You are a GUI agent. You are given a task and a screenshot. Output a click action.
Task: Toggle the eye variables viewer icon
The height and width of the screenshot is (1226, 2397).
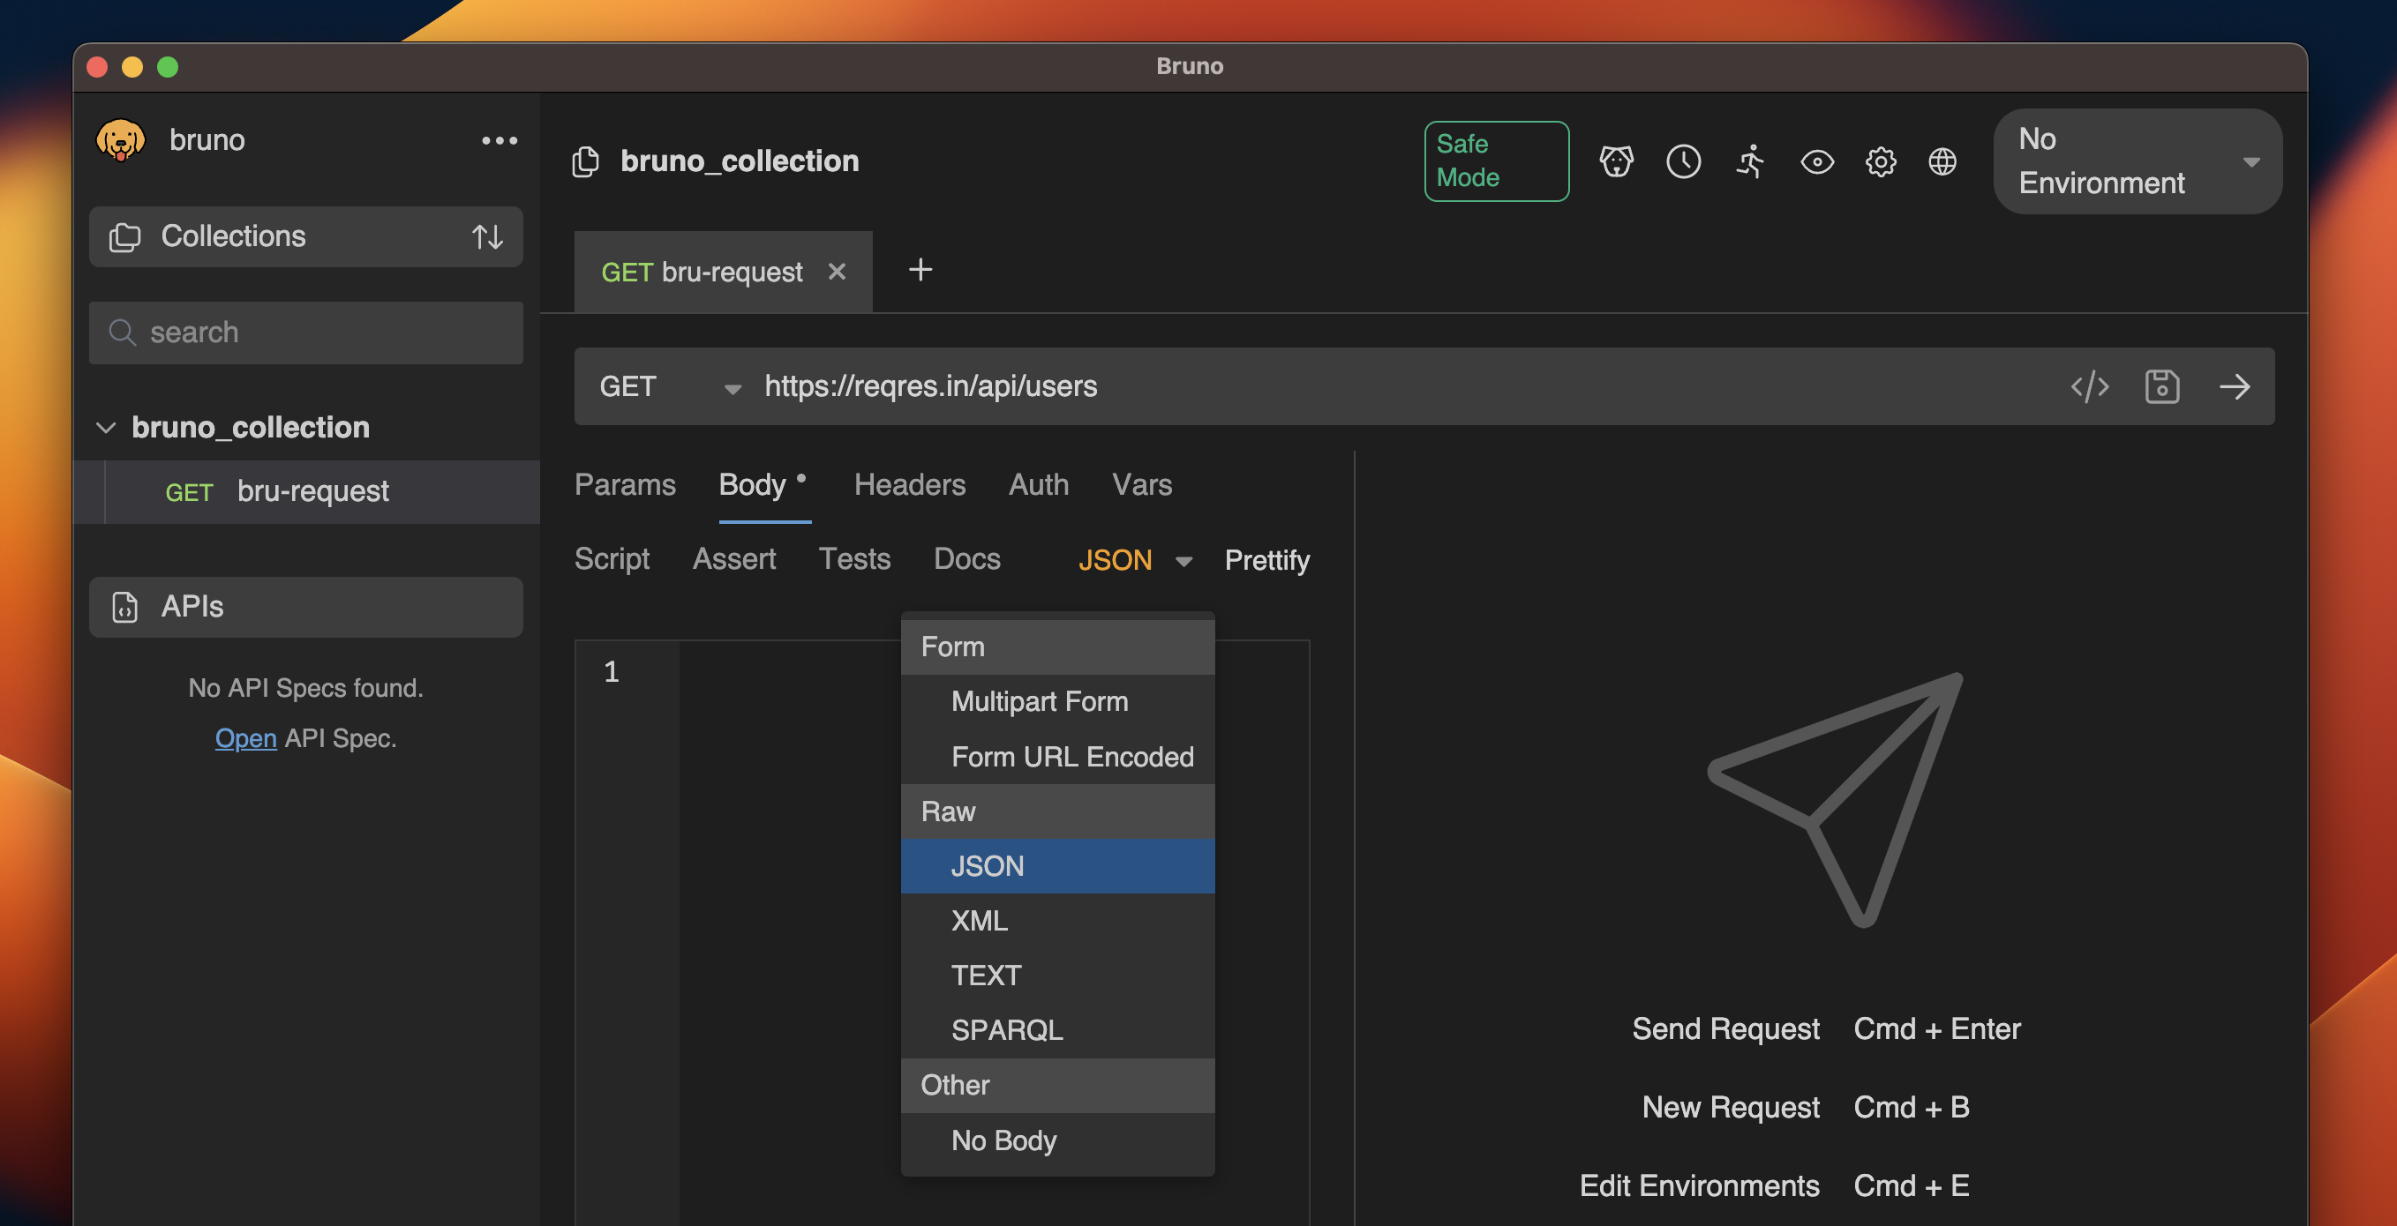1816,162
